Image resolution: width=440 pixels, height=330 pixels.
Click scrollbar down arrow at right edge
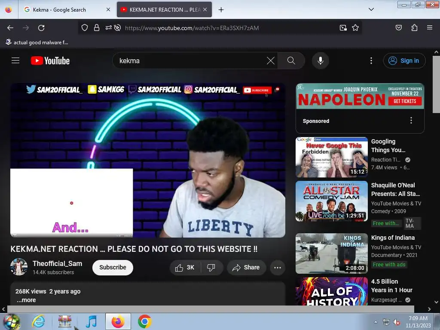click(436, 302)
